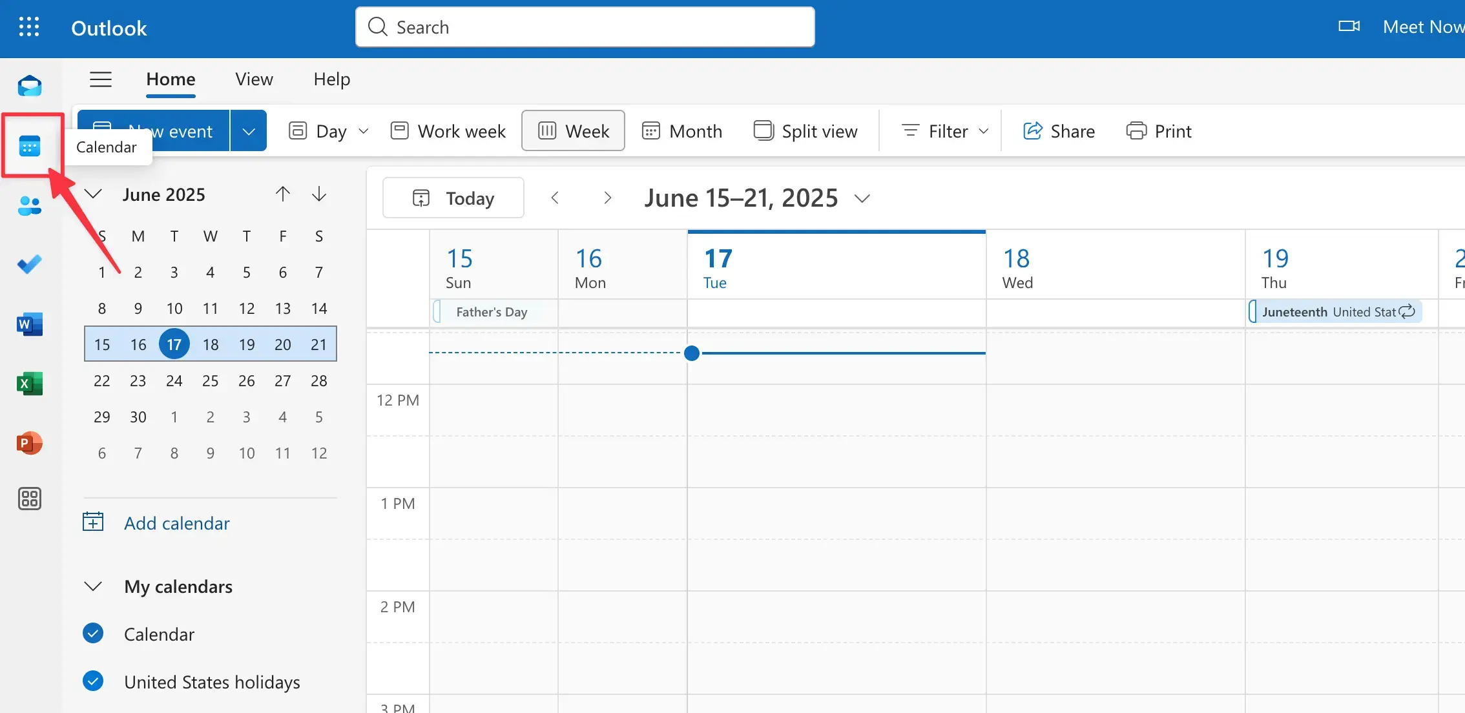Open the Help tab
This screenshot has width=1465, height=713.
point(331,79)
